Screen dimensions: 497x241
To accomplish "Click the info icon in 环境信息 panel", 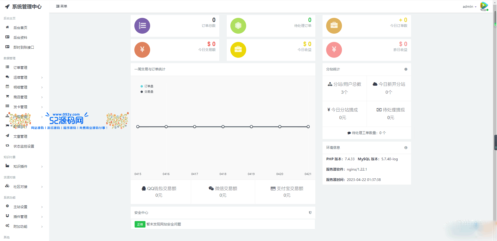I will click(x=406, y=148).
